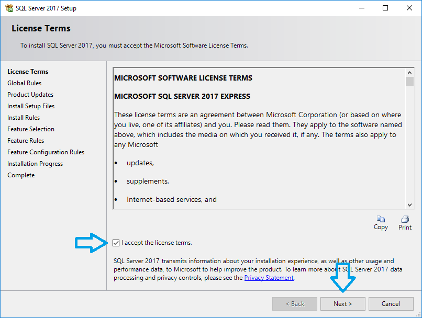Click the Complete step in sidebar

[21, 175]
